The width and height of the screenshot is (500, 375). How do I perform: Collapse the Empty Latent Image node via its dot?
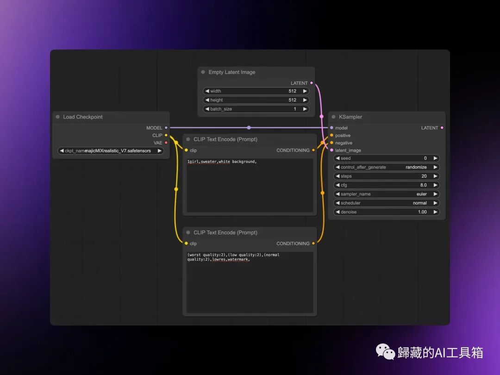(x=203, y=72)
